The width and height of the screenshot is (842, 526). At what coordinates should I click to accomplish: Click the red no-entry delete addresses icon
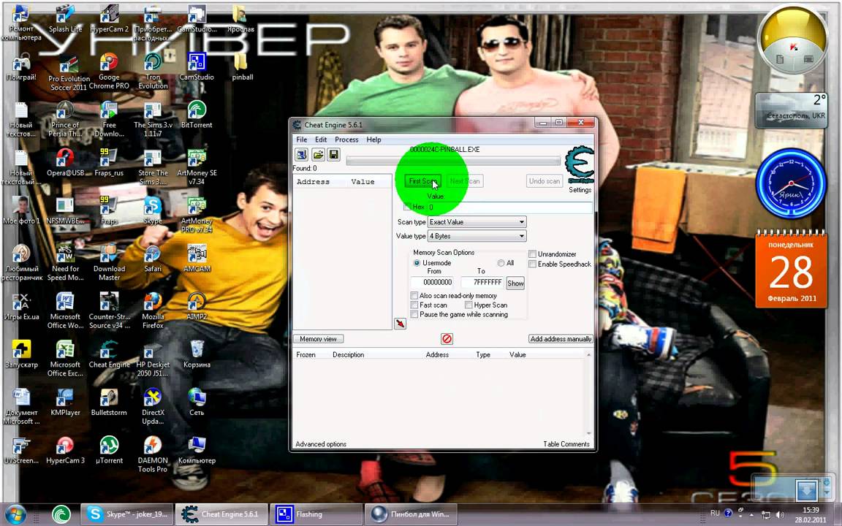[447, 339]
